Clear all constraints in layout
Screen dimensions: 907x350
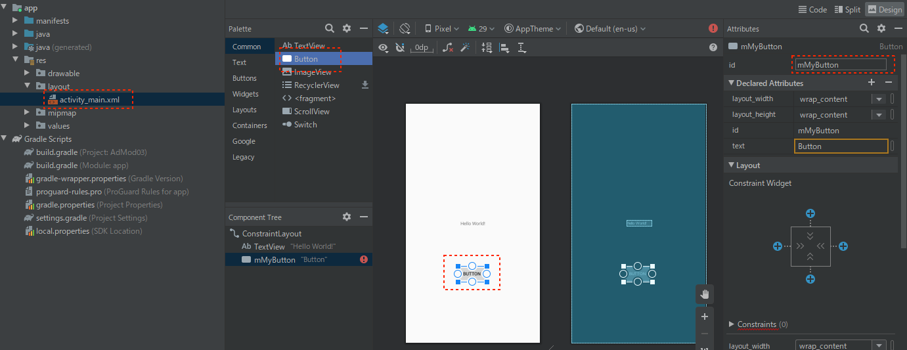(448, 47)
